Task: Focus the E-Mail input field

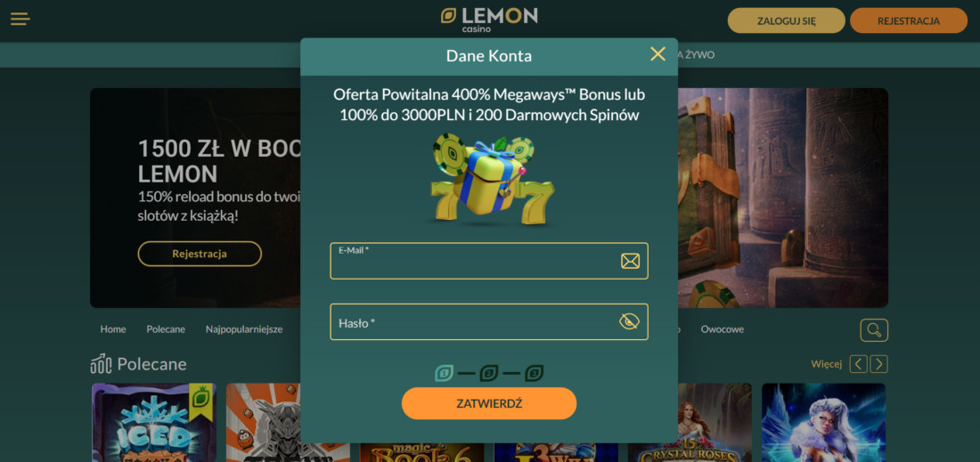Action: [x=489, y=261]
